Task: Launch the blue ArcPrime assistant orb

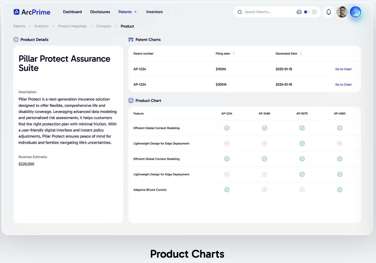Action: (355, 12)
